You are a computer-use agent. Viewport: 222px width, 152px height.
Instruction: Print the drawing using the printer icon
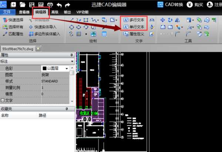50,5
